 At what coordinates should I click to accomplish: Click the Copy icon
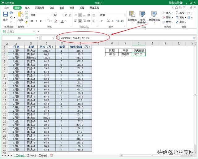coord(26,17)
